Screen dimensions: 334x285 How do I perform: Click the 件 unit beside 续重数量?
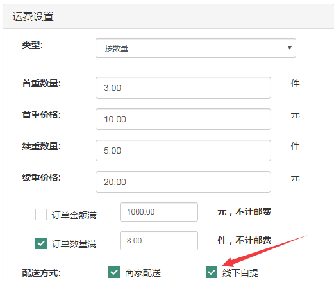295,146
